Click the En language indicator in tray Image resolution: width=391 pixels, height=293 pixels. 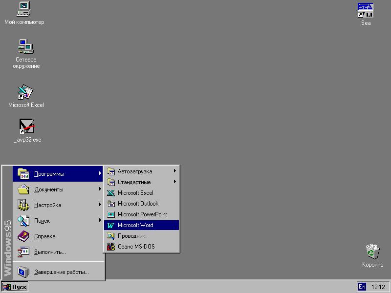coord(362,287)
